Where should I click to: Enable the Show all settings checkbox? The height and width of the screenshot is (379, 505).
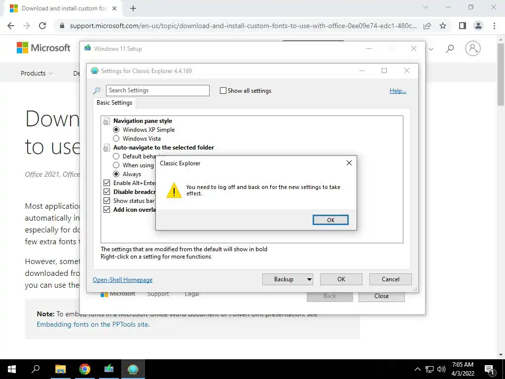tap(223, 91)
